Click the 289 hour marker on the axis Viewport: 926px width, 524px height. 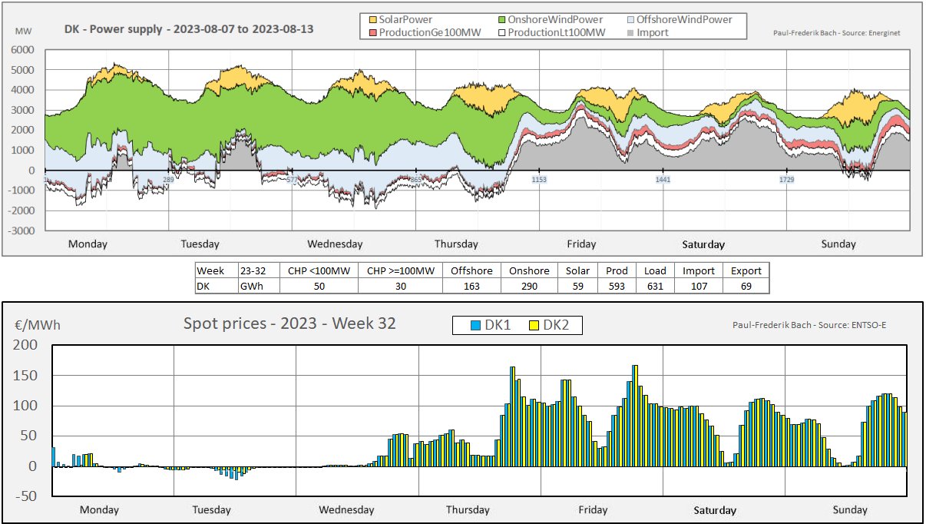[168, 180]
